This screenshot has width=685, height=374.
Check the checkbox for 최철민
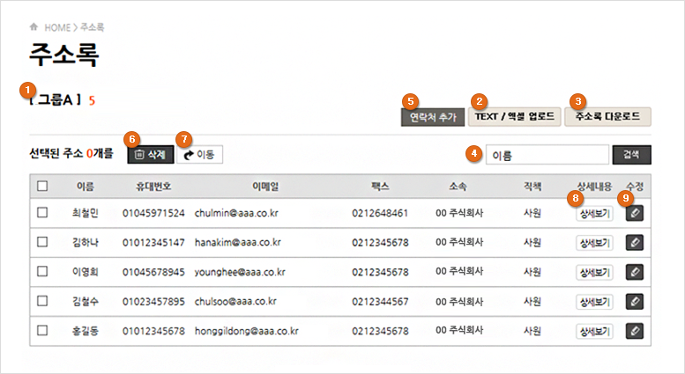click(42, 213)
